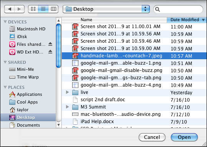The height and width of the screenshot is (147, 207).
Task: Click sidebar scrollbar down arrow
Action: [x=59, y=125]
